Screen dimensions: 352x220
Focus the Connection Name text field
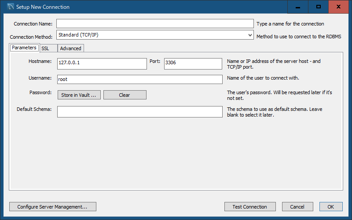(x=155, y=24)
